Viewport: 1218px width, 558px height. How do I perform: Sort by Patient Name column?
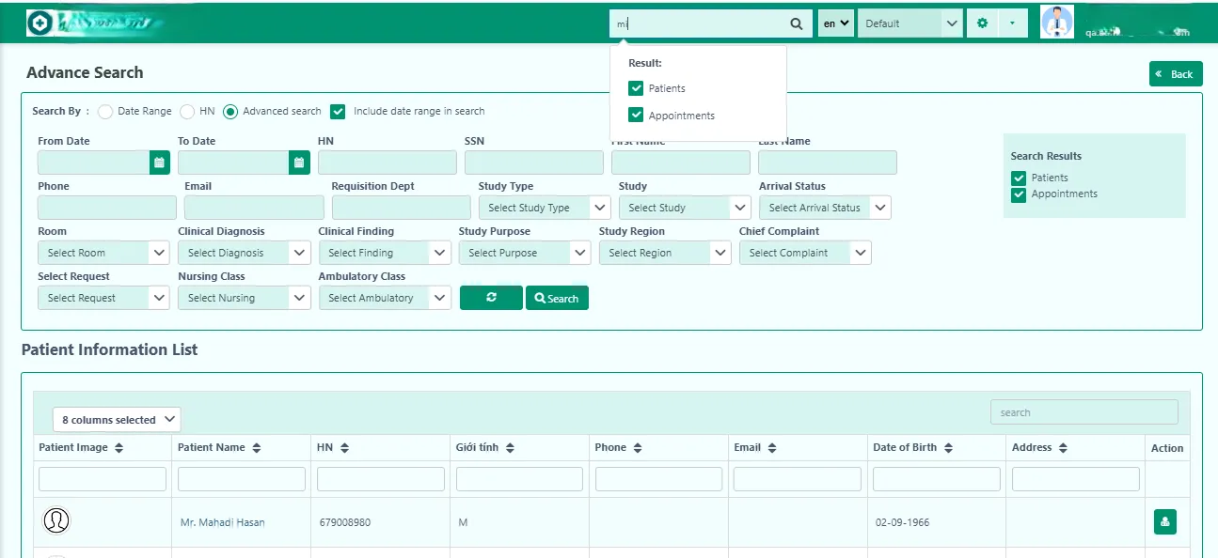(x=256, y=448)
